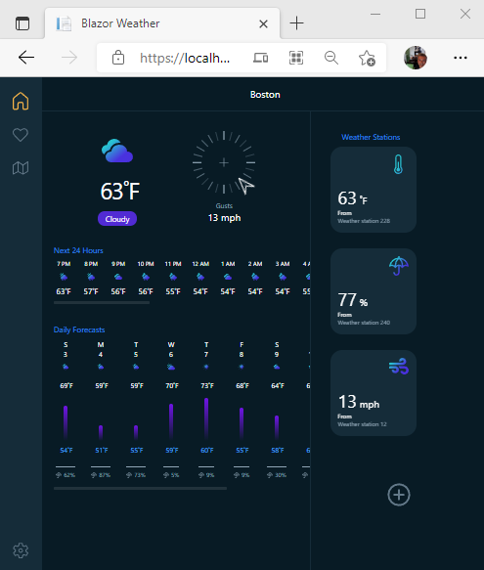Screen dimensions: 484x570
Task: Click the Cloudy condition badge
Action: click(x=117, y=219)
